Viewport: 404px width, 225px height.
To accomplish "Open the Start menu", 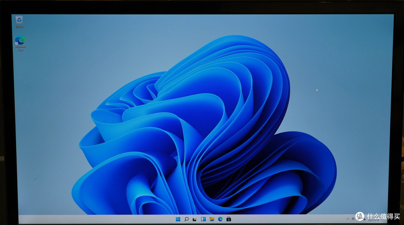I will [x=178, y=219].
